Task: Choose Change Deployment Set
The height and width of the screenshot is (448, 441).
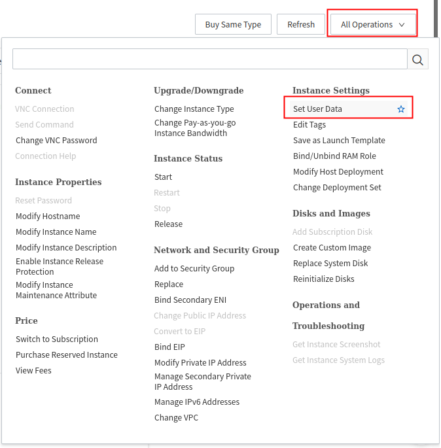Action: coord(337,188)
